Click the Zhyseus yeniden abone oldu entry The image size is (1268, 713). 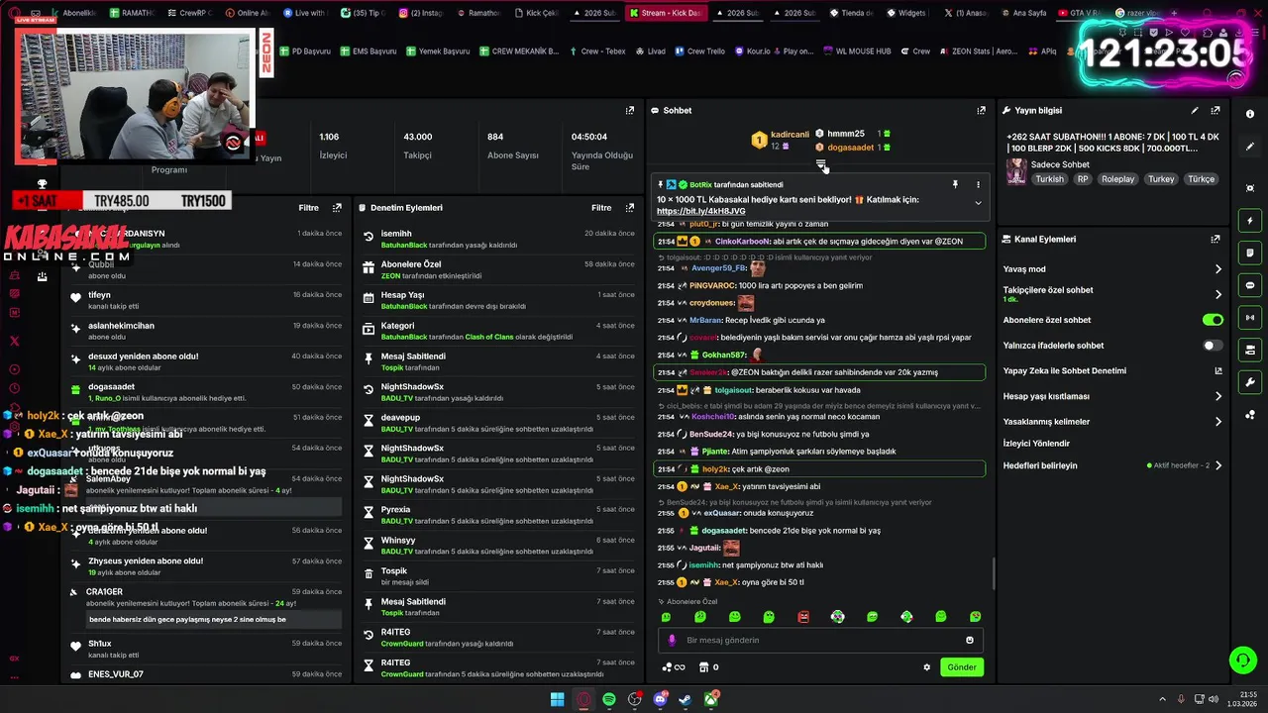[206, 566]
